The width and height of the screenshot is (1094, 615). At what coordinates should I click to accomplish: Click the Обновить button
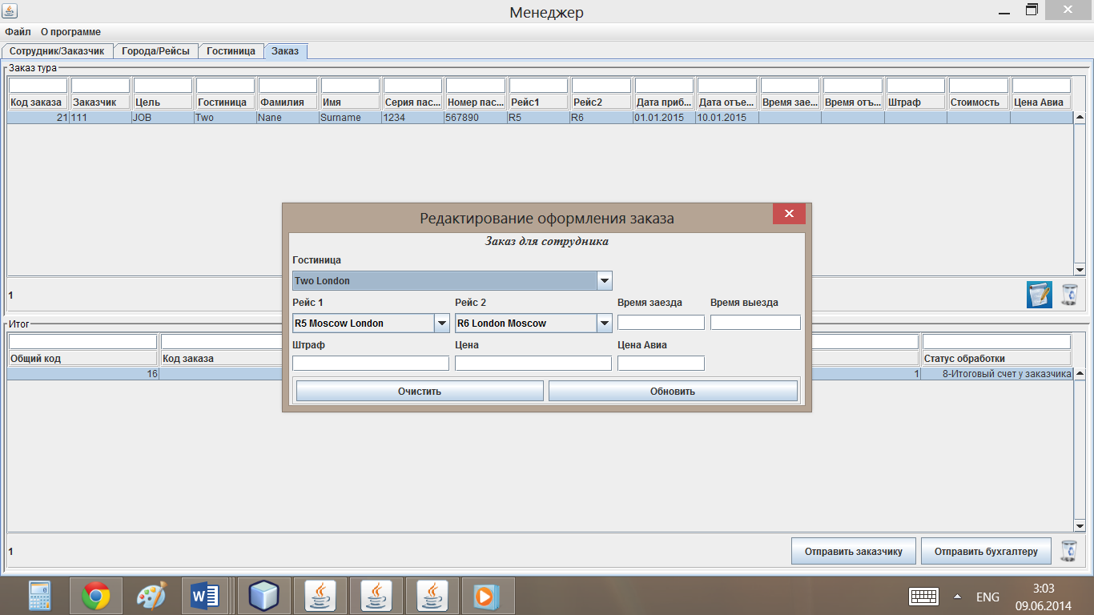673,391
